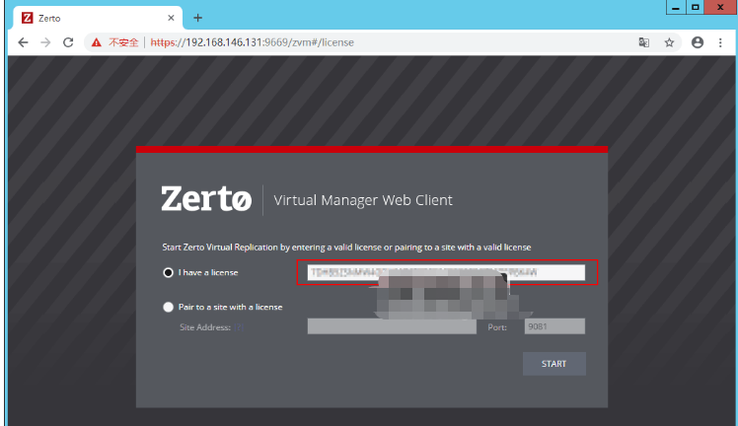Screen dimensions: 738x426
Task: Select the 'I have a license' radio
Action: (168, 273)
